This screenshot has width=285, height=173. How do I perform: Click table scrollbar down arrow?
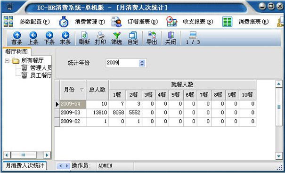(278, 156)
